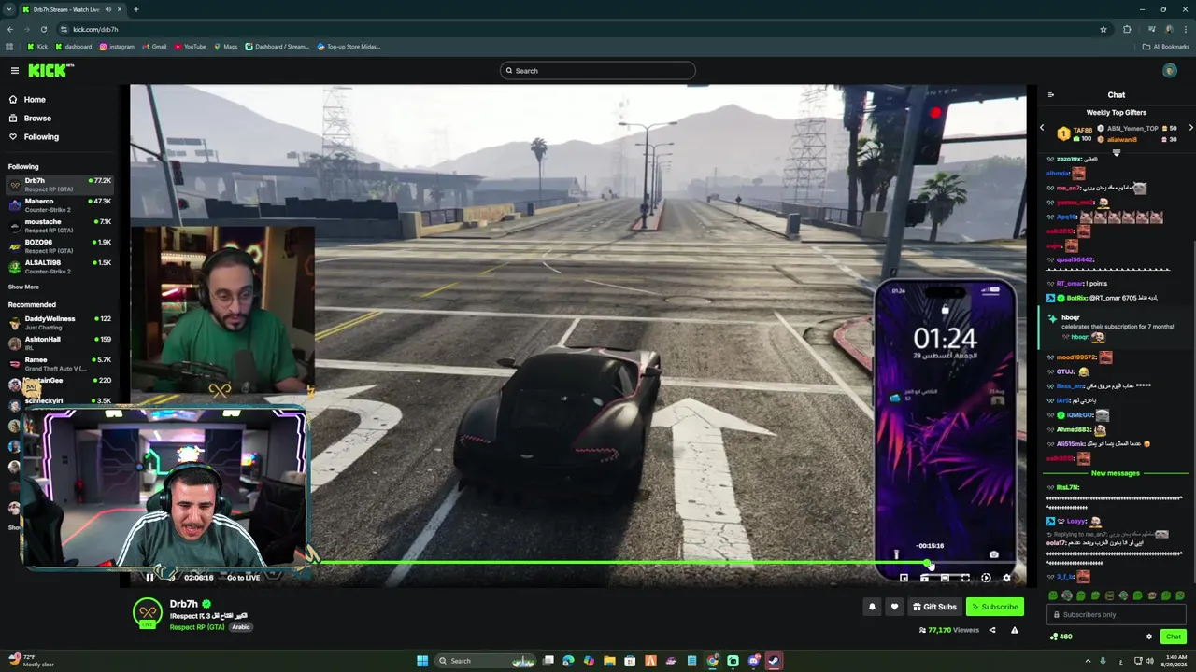Open user profile avatar menu
Viewport: 1196px width, 672px height.
[x=1170, y=71]
